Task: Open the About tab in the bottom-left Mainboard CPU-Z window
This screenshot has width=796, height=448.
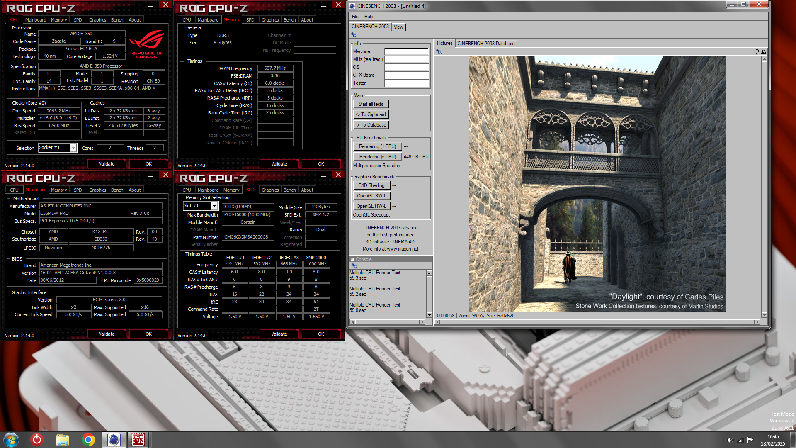Action: [x=135, y=190]
